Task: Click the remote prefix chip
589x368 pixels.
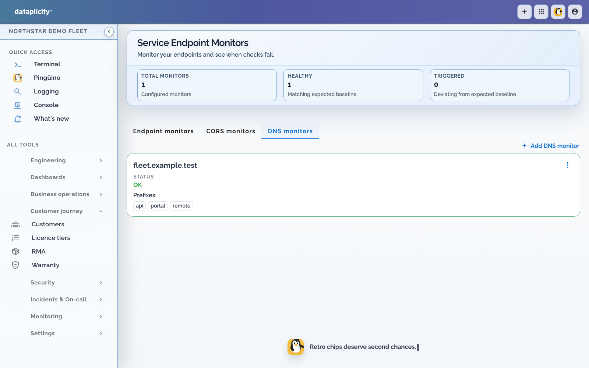Action: (181, 206)
